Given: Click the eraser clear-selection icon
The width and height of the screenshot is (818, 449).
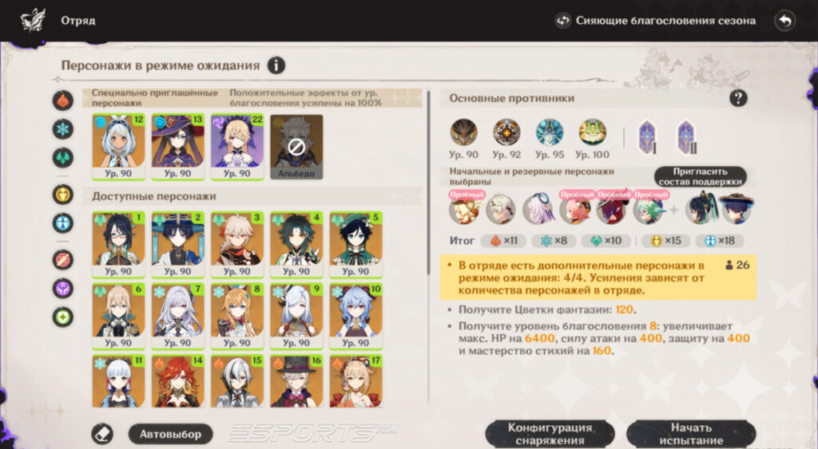Looking at the screenshot, I should [x=102, y=433].
